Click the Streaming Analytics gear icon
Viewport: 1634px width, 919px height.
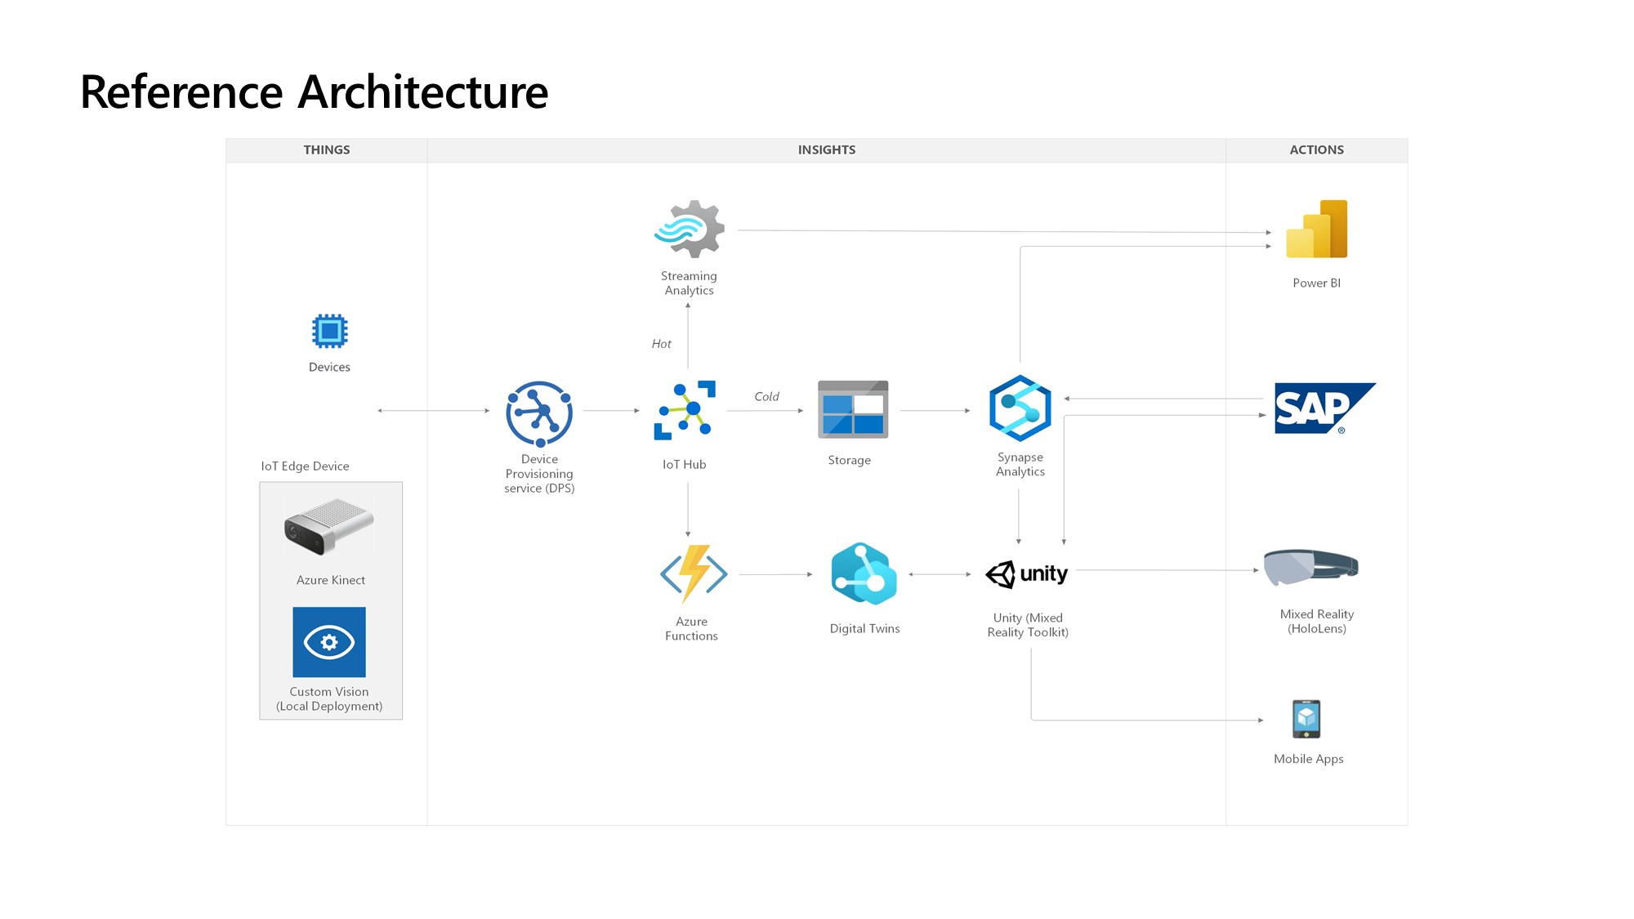[690, 230]
